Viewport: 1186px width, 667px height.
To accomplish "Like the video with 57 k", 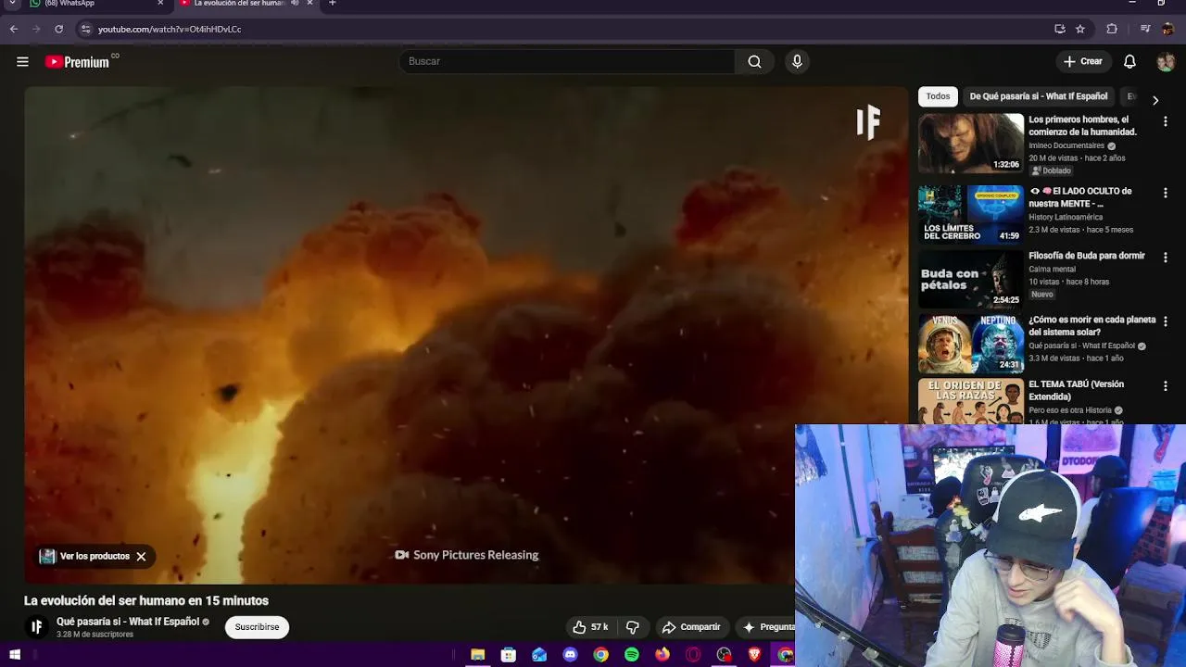I will 590,627.
